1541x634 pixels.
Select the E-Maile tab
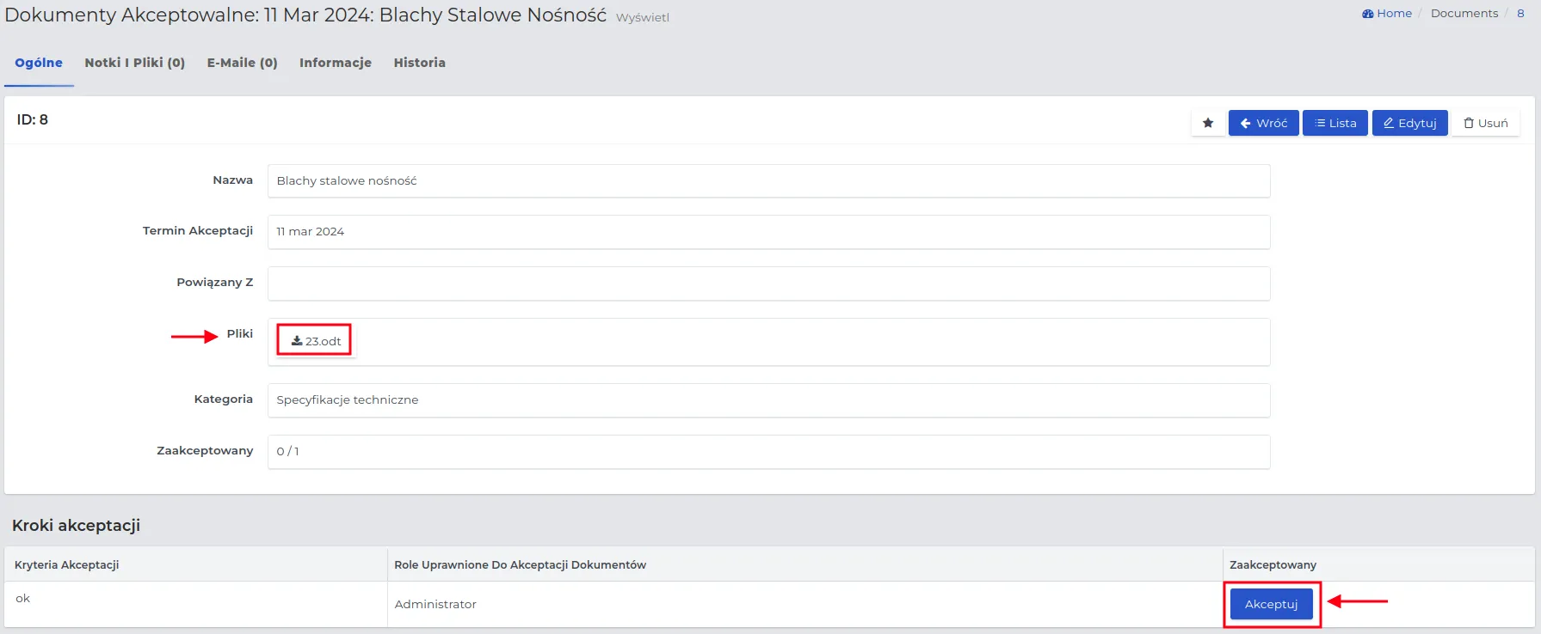click(x=242, y=63)
